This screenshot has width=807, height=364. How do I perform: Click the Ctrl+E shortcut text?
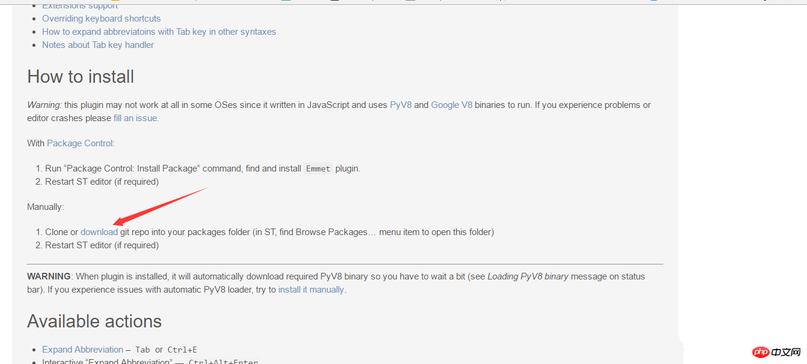[182, 350]
